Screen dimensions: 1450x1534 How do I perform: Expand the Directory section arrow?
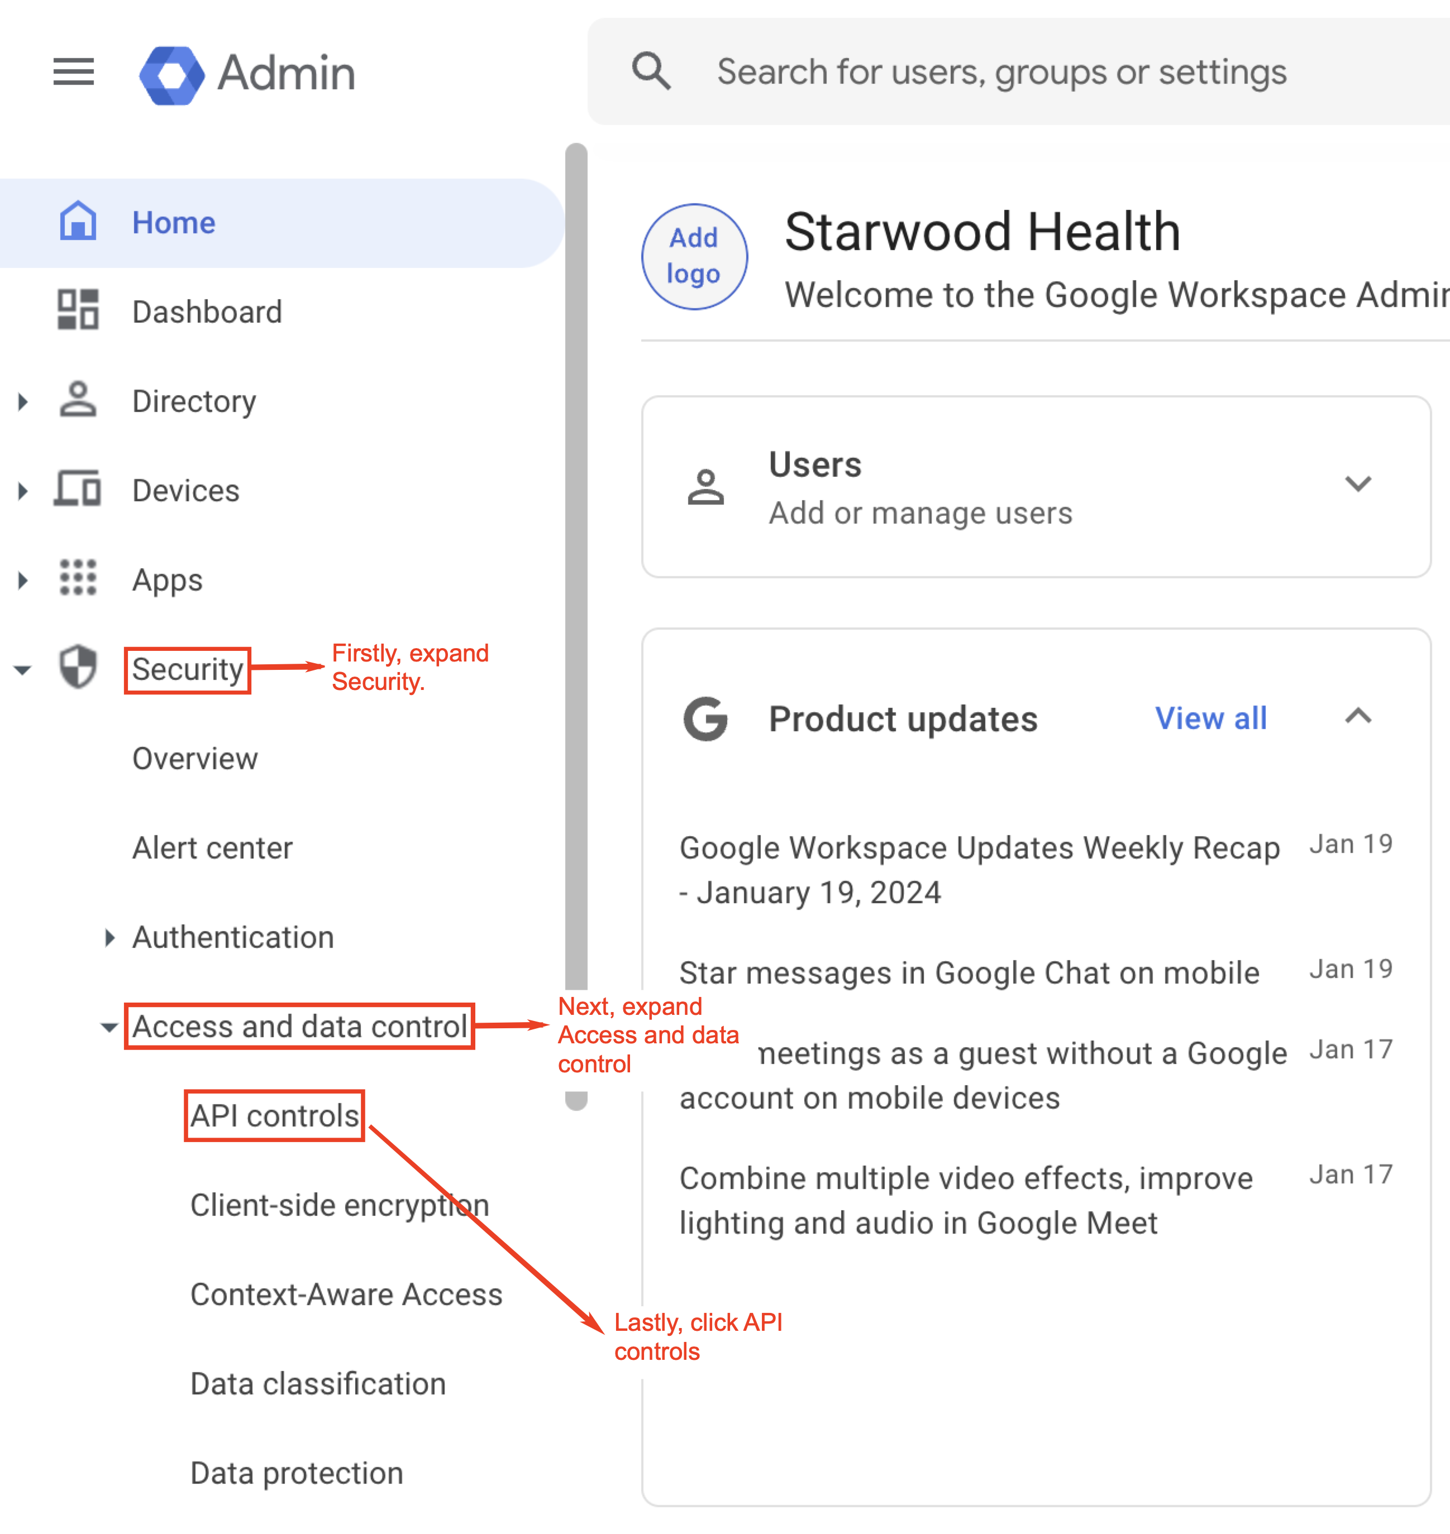pyautogui.click(x=23, y=401)
